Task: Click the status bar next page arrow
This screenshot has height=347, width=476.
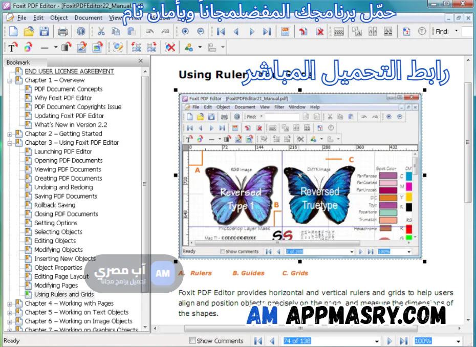Action: pyautogui.click(x=390, y=341)
